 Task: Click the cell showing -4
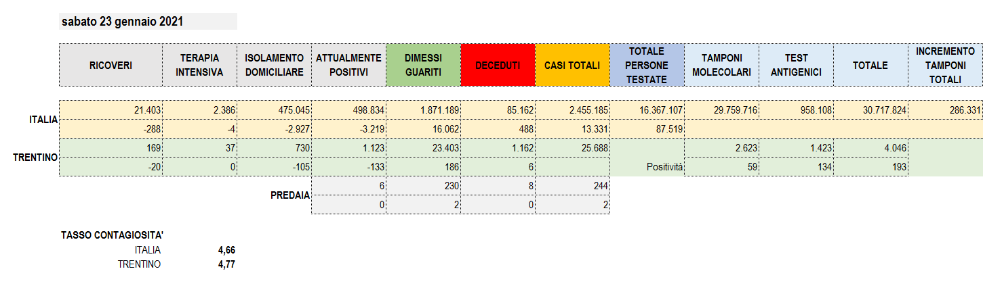coord(199,128)
